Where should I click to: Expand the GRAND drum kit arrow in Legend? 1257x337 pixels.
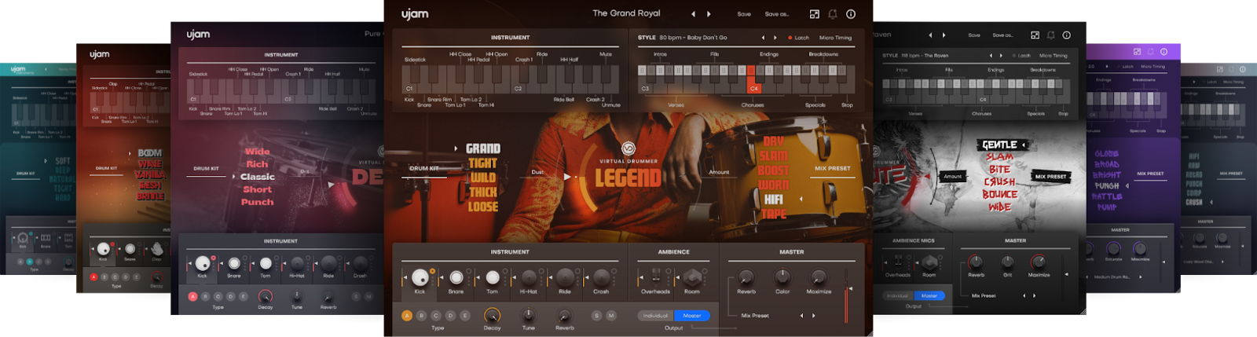tap(456, 148)
